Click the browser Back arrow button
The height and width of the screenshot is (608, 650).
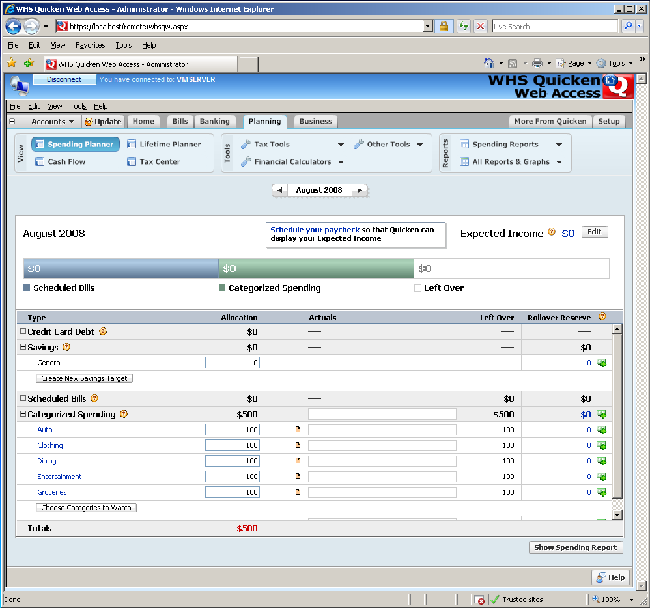pyautogui.click(x=13, y=27)
